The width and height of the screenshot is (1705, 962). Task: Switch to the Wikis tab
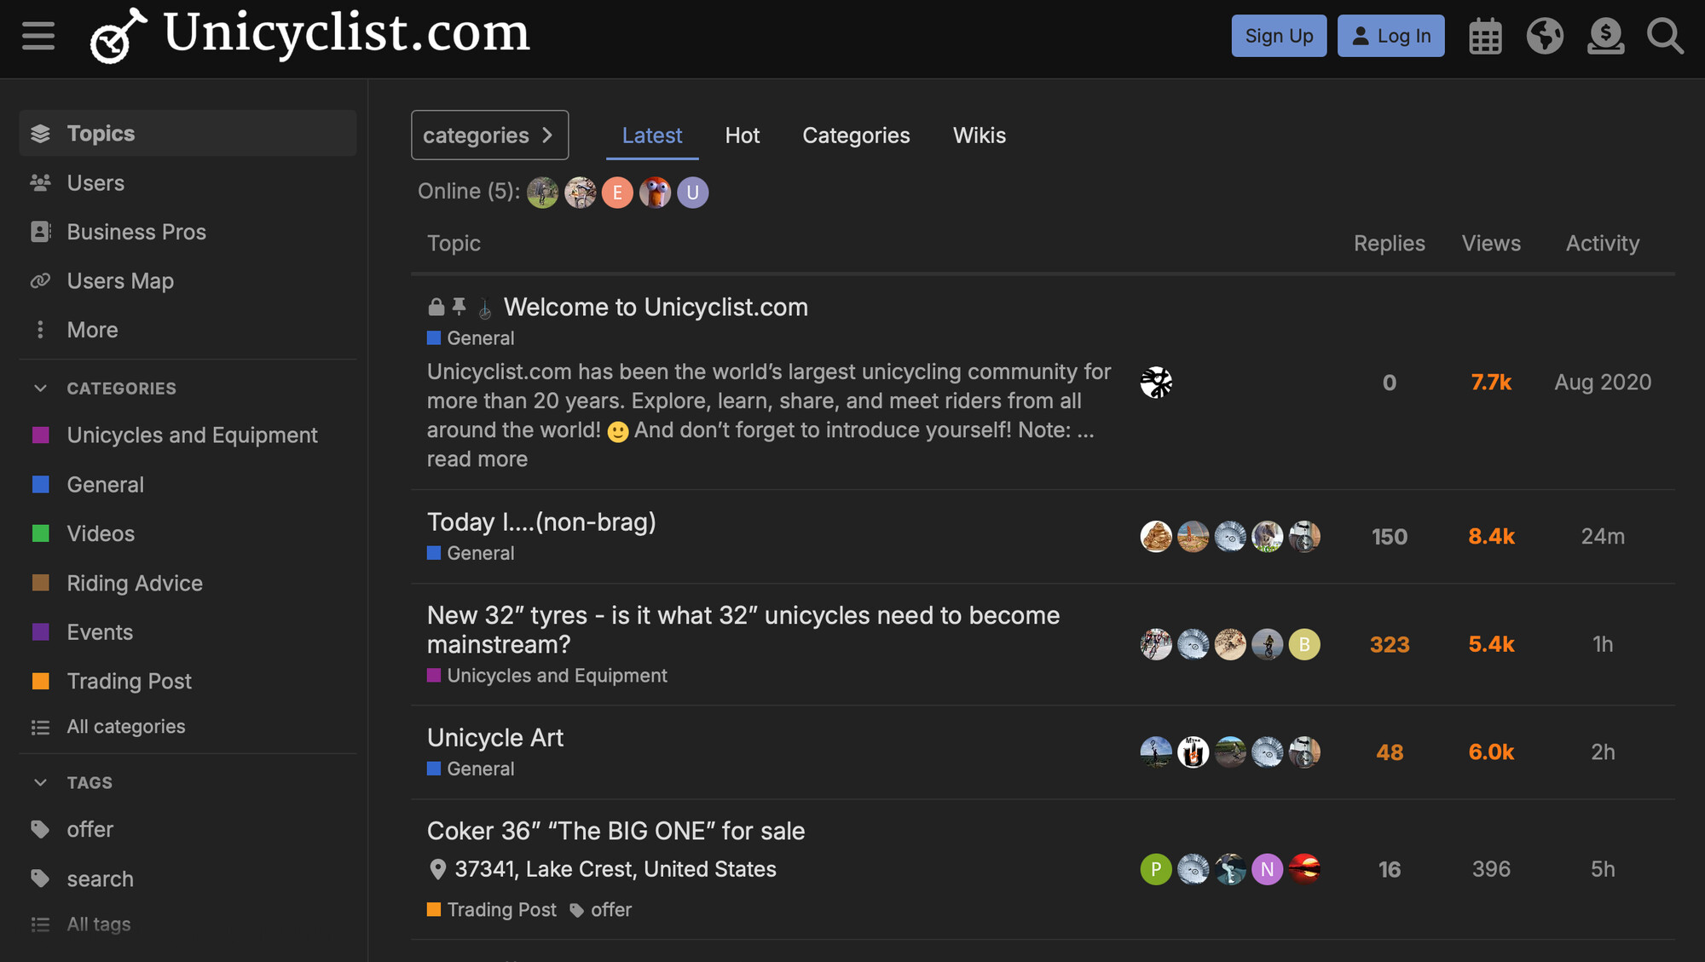click(x=979, y=135)
